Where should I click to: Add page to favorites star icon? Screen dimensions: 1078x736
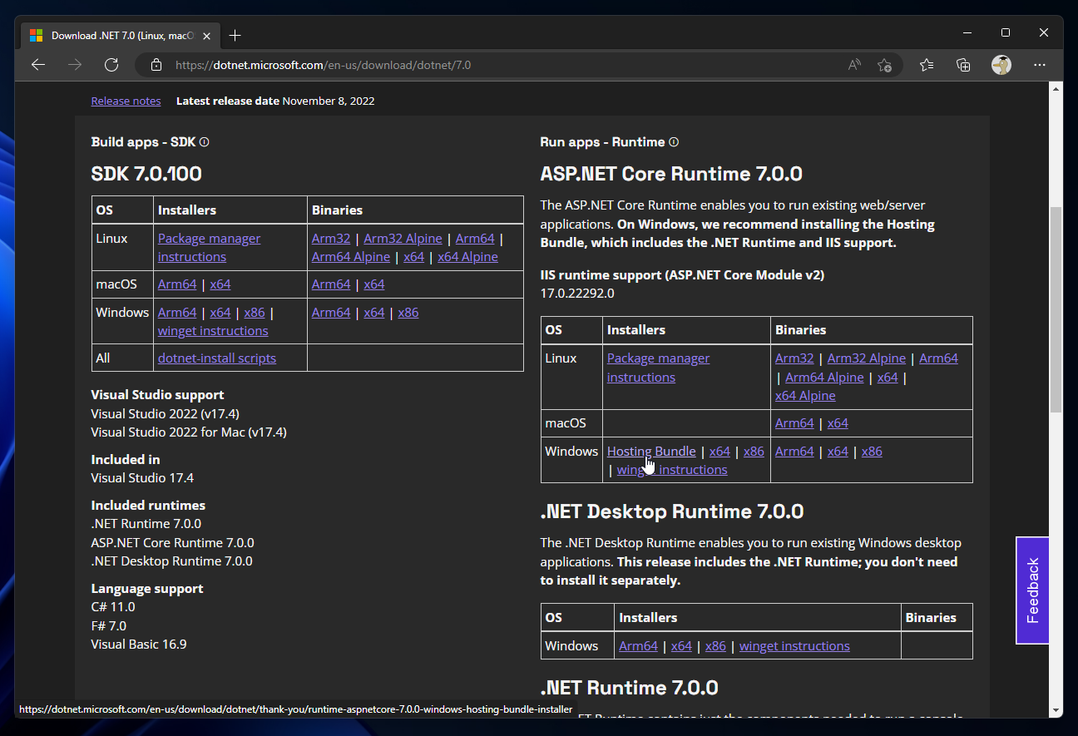point(884,65)
